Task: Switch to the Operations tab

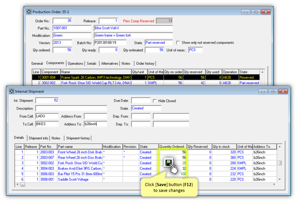Action: point(75,63)
